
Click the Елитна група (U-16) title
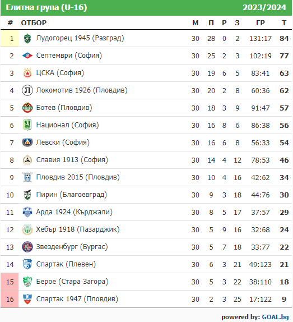point(46,7)
